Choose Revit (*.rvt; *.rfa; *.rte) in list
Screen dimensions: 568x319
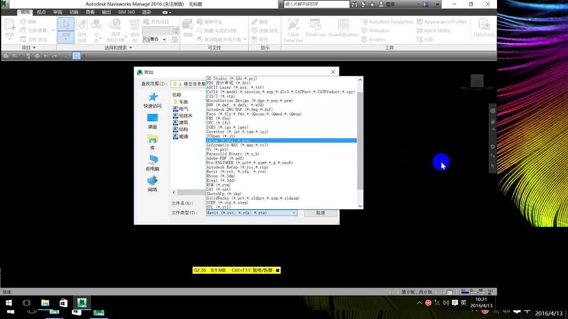click(281, 172)
